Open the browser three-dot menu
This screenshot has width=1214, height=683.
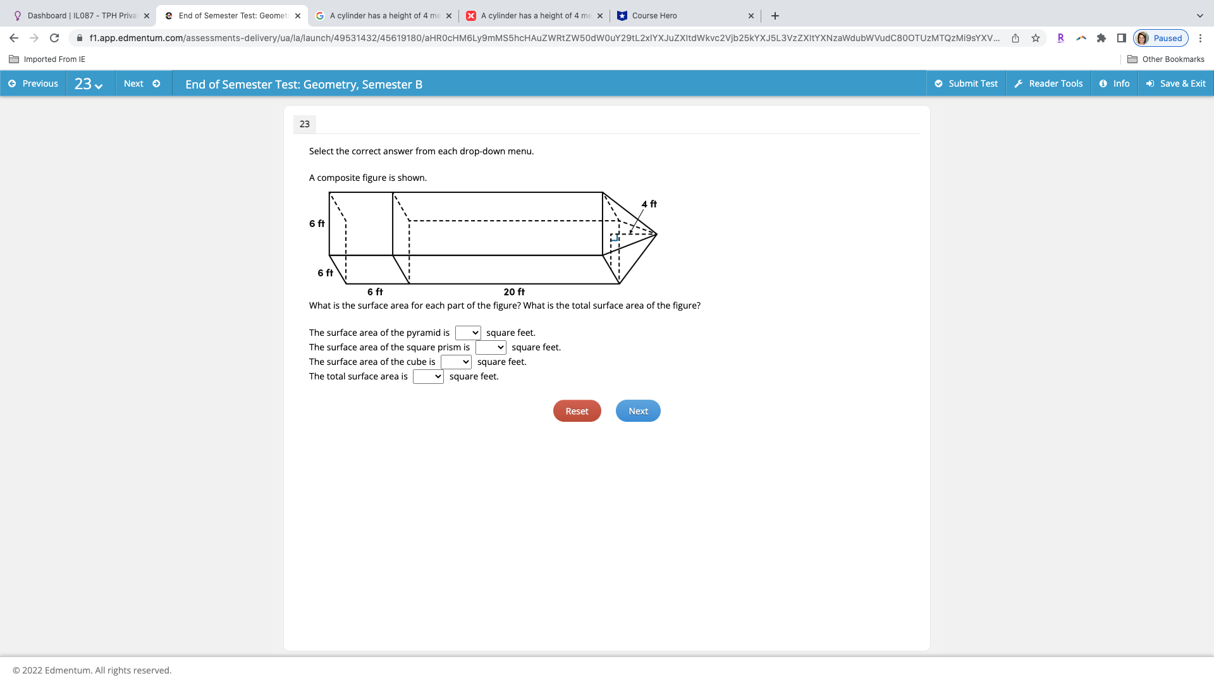(1201, 38)
